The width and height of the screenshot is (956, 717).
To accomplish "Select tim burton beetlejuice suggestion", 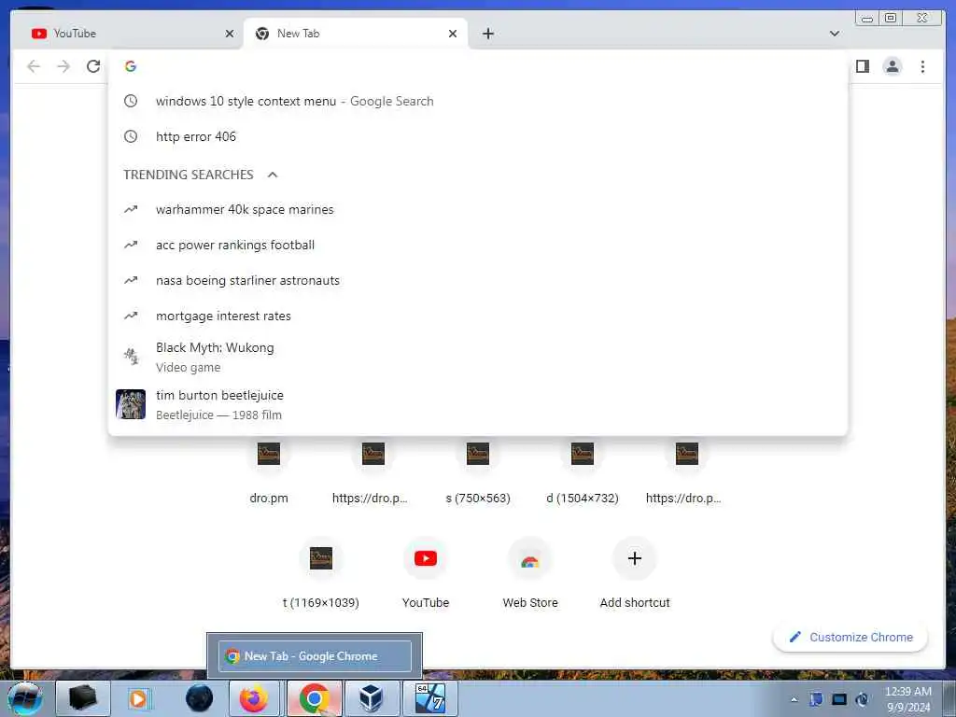I will (477, 405).
